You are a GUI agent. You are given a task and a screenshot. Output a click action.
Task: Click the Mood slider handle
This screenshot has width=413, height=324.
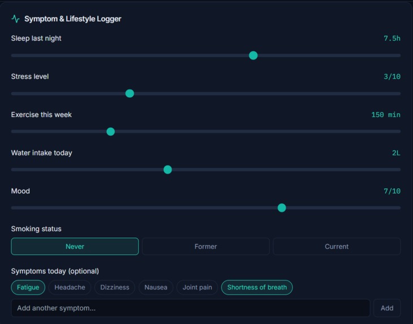click(282, 208)
